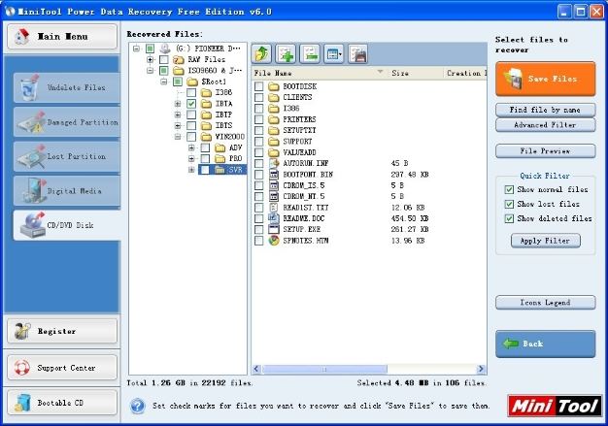
Task: Click the save checked files toolbar icon
Action: click(357, 53)
